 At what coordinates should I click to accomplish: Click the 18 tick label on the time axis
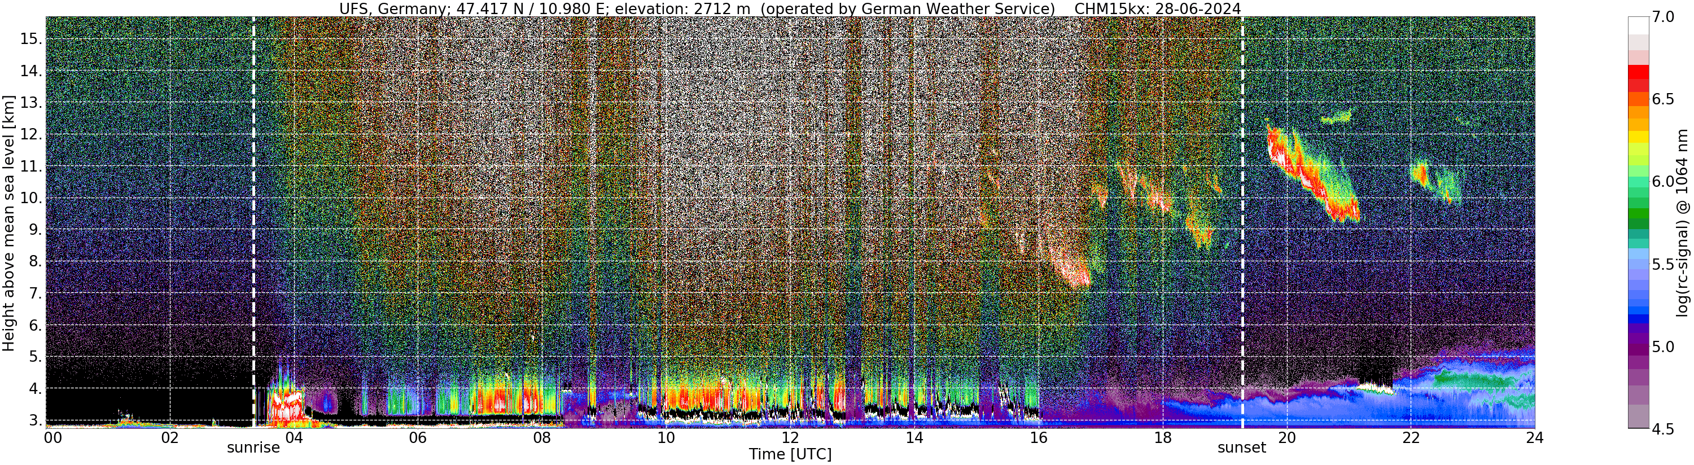1163,437
